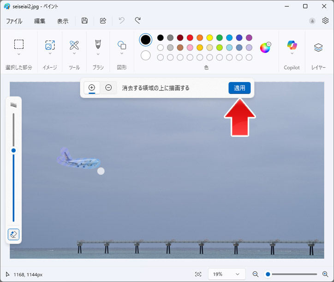This screenshot has height=282, width=334.
Task: Pick the yellow color swatch
Action: (209, 38)
